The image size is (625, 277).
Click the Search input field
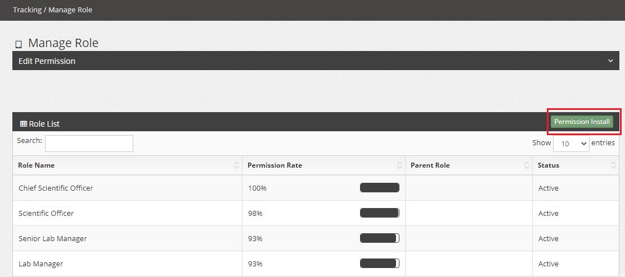(89, 144)
